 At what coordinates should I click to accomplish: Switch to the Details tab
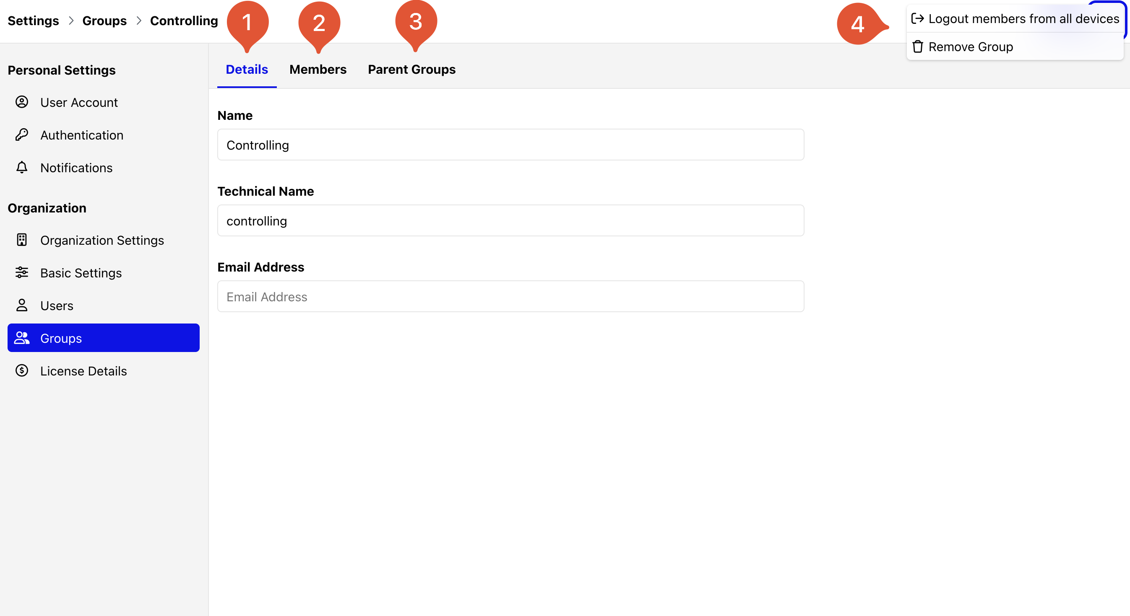[x=247, y=69]
